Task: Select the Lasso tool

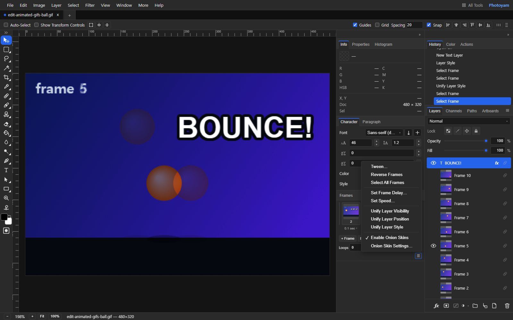Action: click(x=6, y=59)
